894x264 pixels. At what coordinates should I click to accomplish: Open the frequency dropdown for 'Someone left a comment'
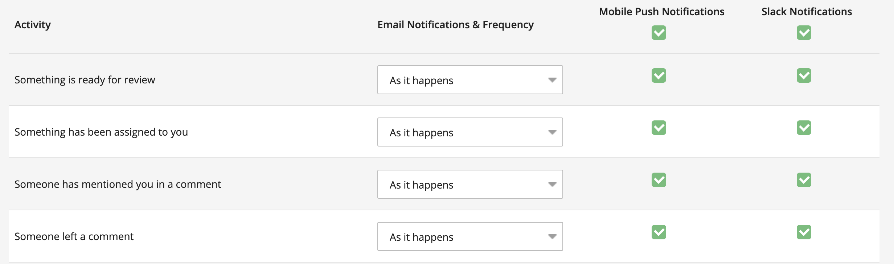click(x=470, y=236)
